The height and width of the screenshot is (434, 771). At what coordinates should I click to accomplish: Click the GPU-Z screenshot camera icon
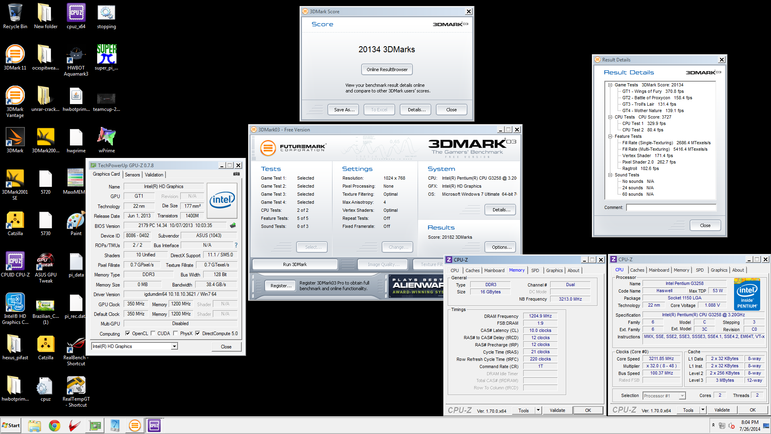pyautogui.click(x=237, y=174)
